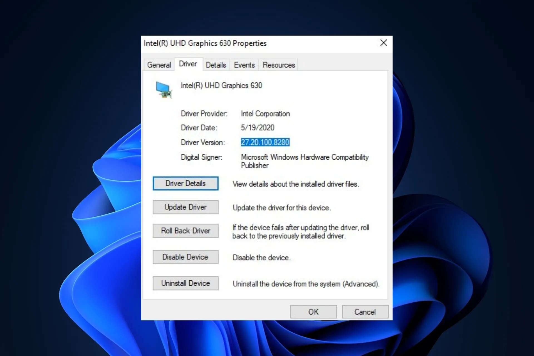Click the Driver Date label
Screen dimensions: 534x356
click(x=199, y=128)
